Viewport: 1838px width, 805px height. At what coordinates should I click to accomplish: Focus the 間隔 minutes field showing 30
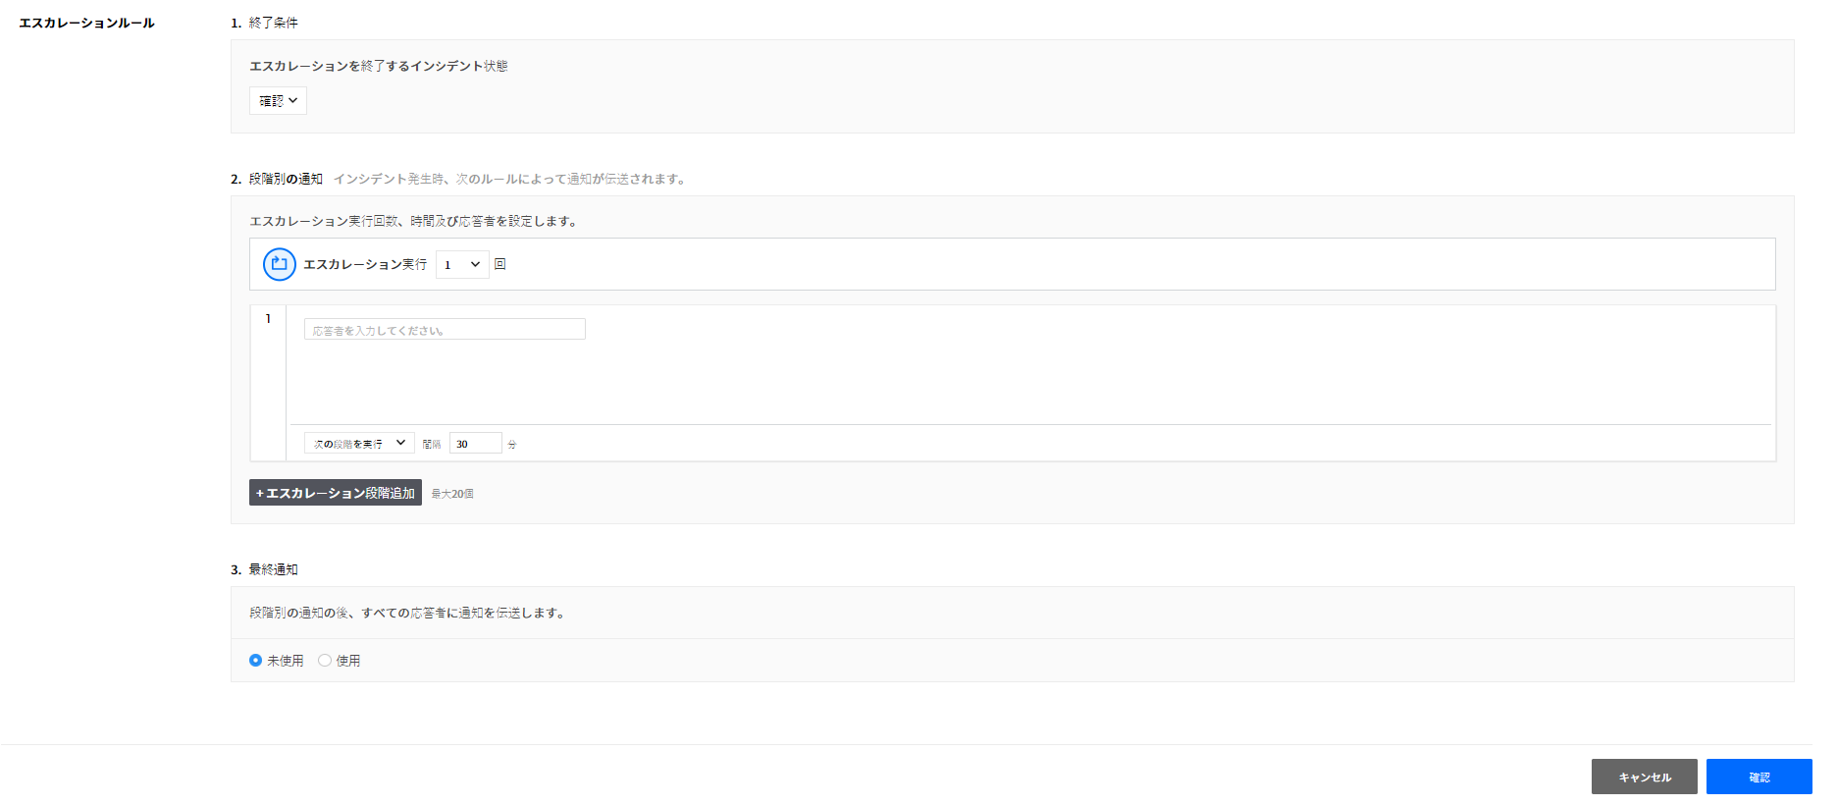475,444
